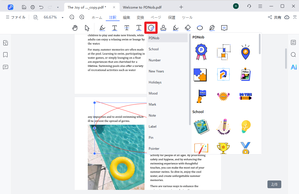Image resolution: width=299 pixels, height=194 pixels.
Task: Click the sticker panel scrollbar
Action: (x=260, y=44)
